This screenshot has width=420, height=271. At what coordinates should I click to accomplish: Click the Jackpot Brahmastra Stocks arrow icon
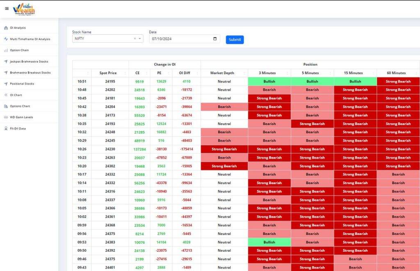[6, 61]
